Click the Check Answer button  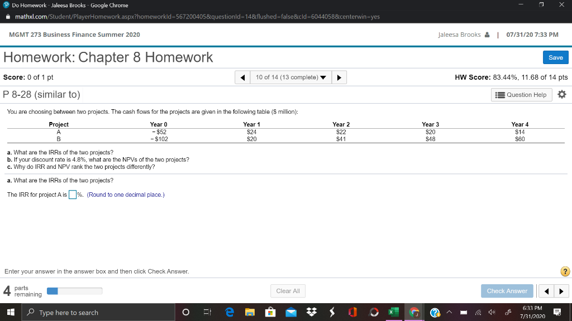pyautogui.click(x=507, y=290)
